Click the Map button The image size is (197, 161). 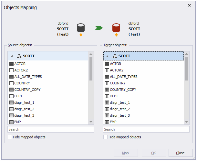[x=126, y=153]
